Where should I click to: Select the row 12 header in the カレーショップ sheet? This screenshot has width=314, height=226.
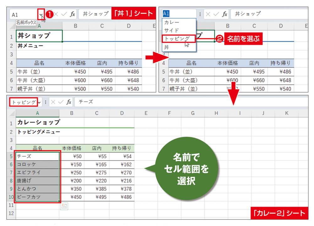[x=11, y=213]
